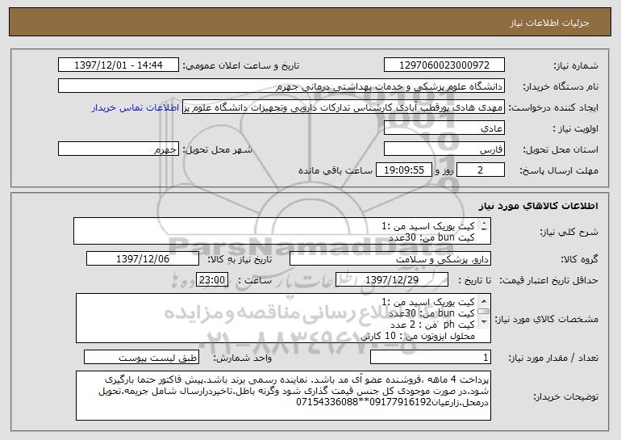Click the label شماره نیاز
The width and height of the screenshot is (621, 440).
tap(576, 65)
